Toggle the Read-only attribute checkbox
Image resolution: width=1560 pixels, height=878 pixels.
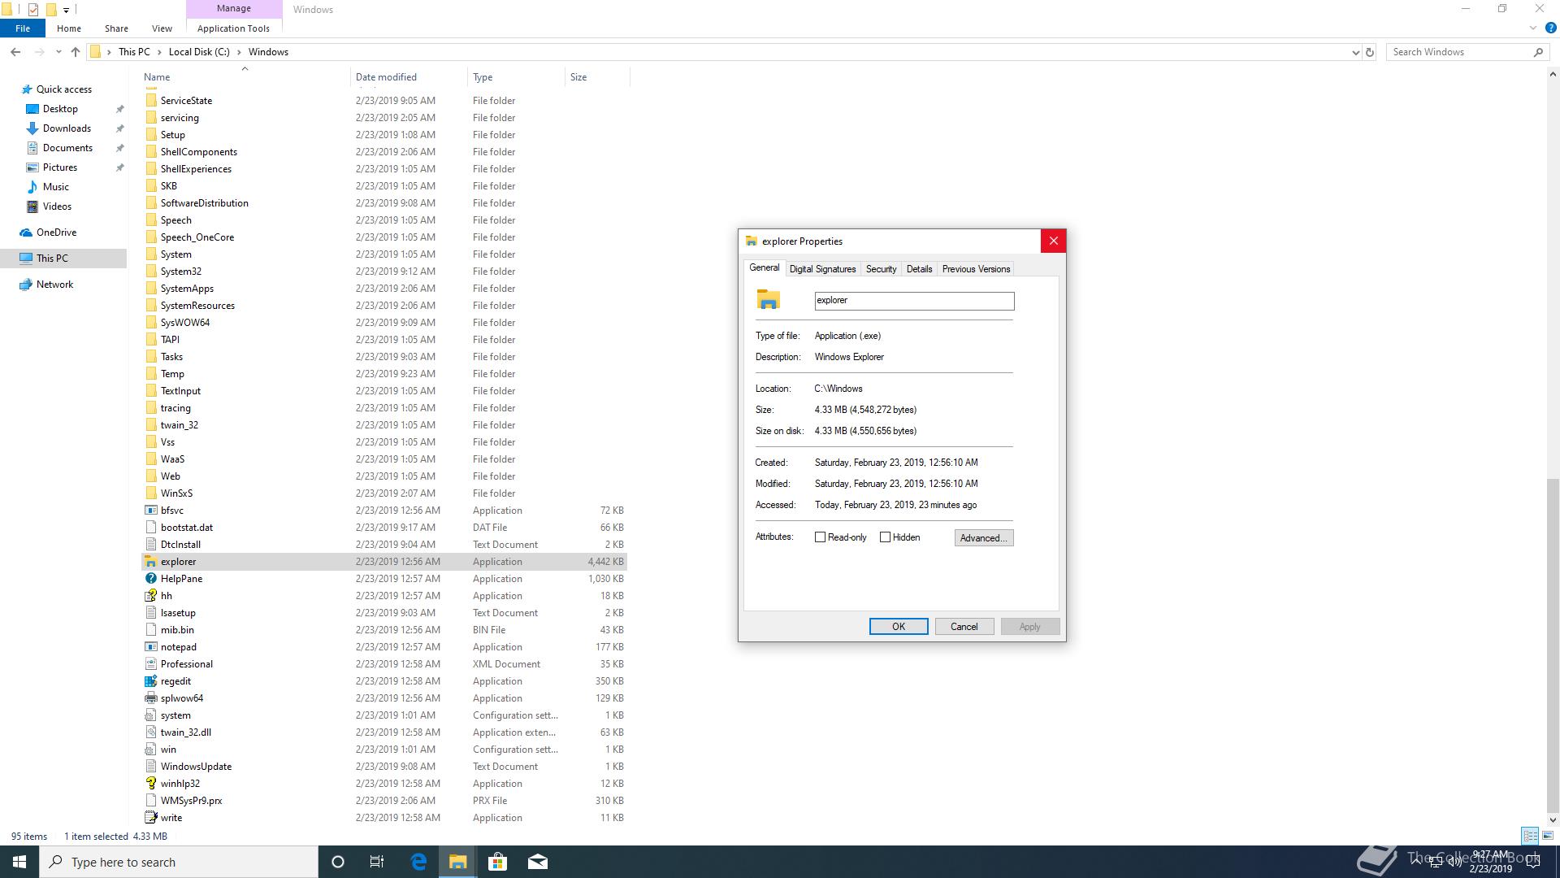coord(820,537)
